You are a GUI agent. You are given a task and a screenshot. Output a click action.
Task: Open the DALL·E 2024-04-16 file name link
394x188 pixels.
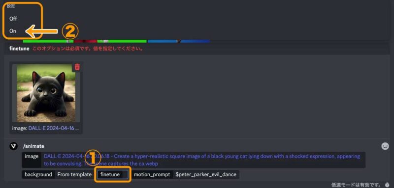click(54, 128)
